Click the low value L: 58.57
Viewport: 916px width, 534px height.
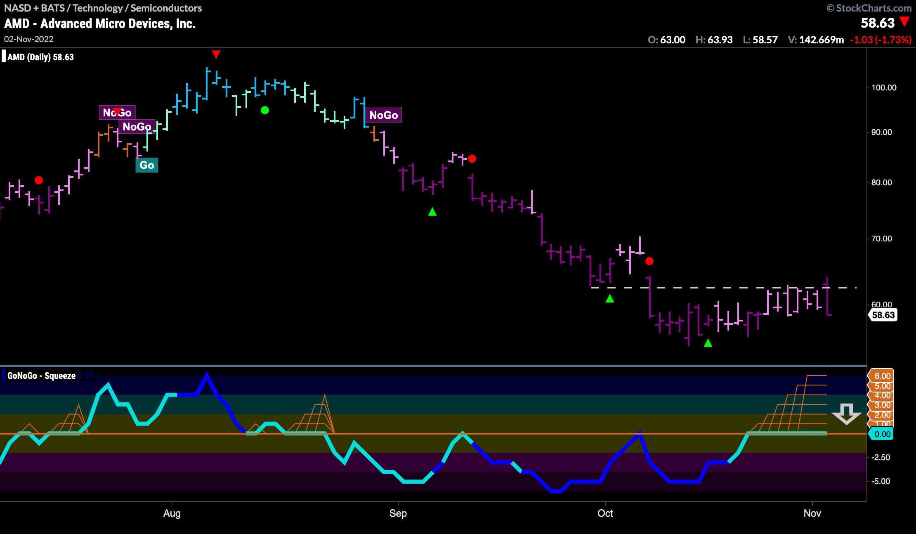[x=760, y=40]
